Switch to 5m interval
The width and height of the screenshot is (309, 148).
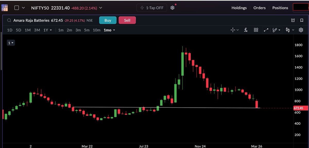pos(87,30)
